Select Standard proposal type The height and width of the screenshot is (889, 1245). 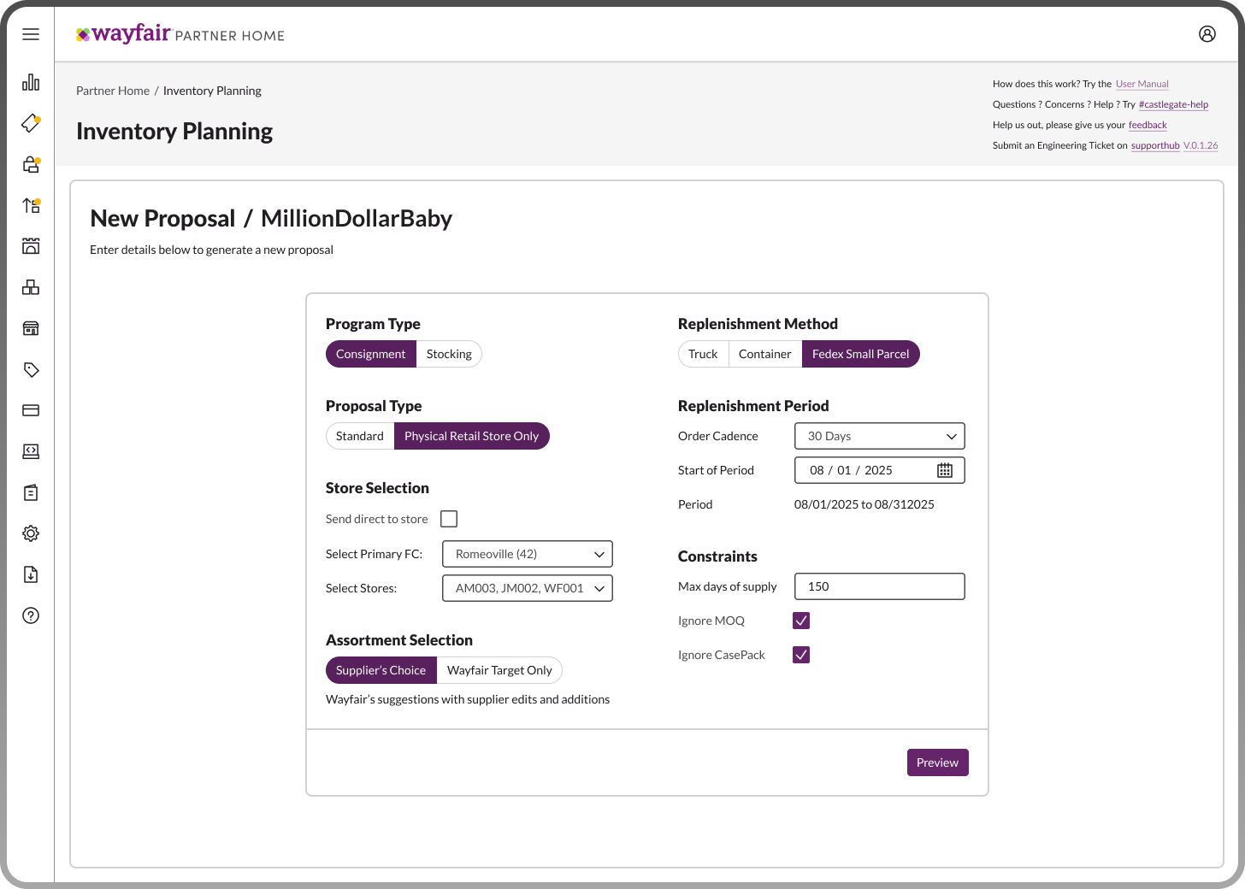[x=360, y=436]
